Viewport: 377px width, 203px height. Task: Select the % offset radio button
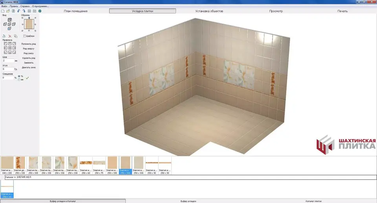coord(19,76)
